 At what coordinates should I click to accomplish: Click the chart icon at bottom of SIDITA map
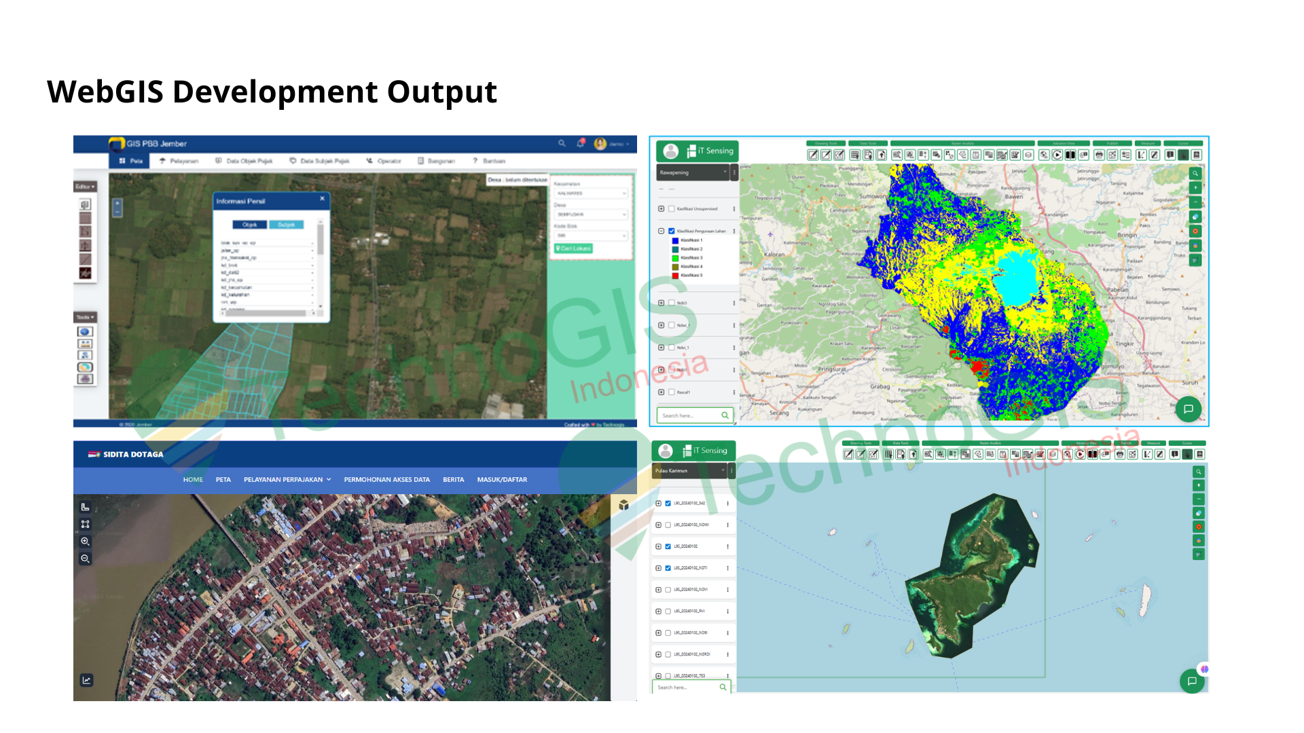(x=86, y=680)
